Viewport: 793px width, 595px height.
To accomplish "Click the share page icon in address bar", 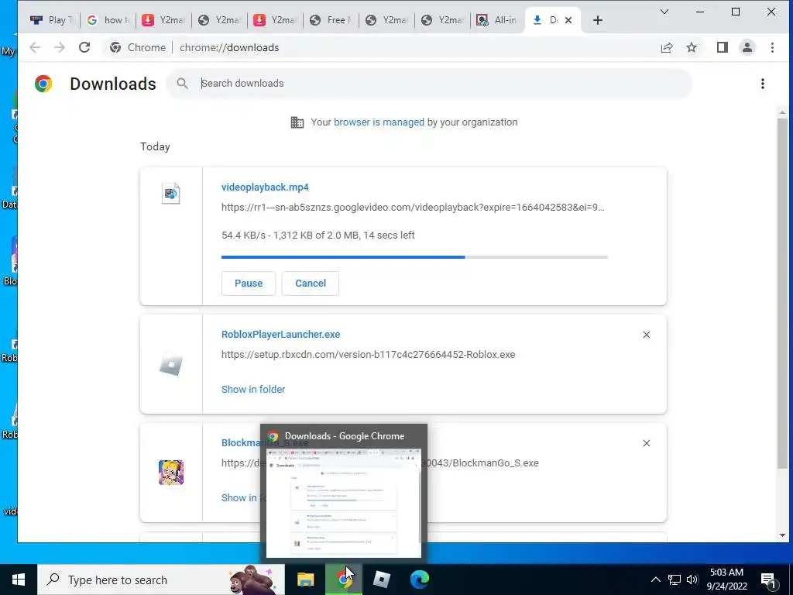I will point(667,47).
